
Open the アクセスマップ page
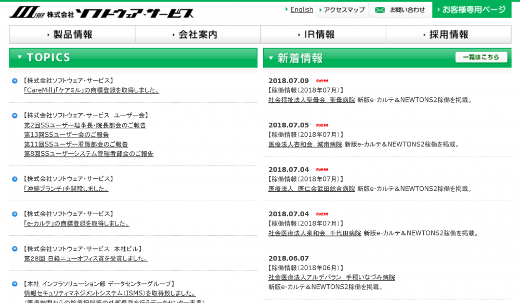coord(344,10)
